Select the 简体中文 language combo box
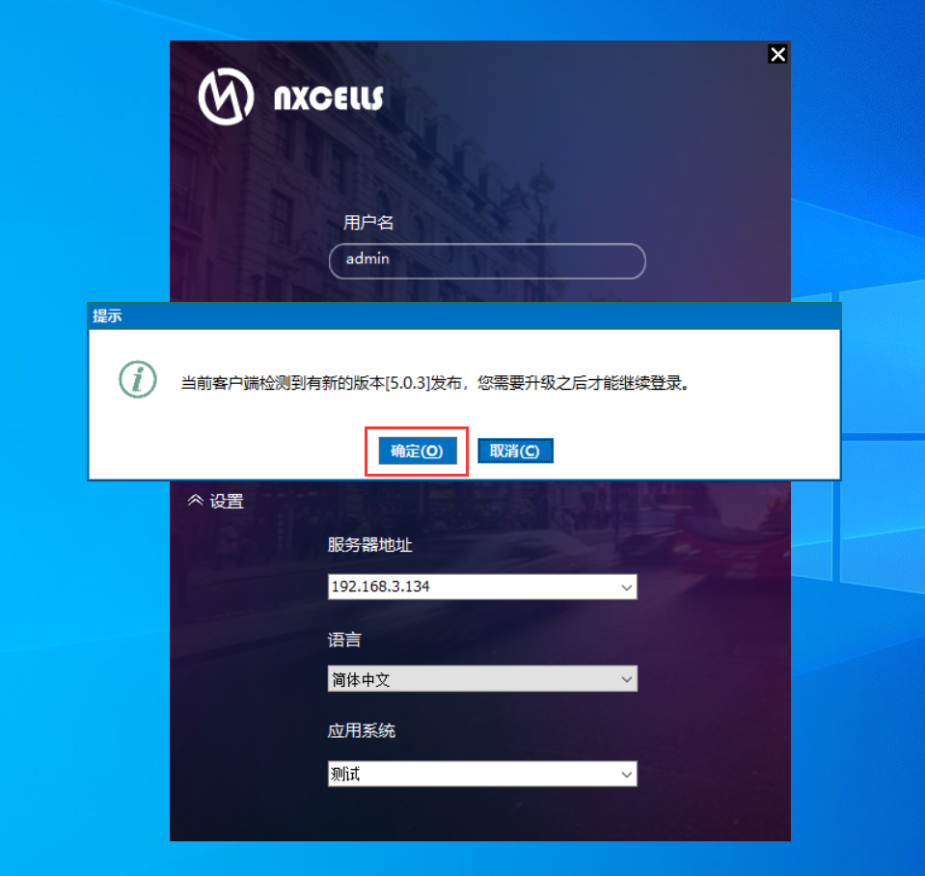Image resolution: width=925 pixels, height=876 pixels. pos(482,679)
